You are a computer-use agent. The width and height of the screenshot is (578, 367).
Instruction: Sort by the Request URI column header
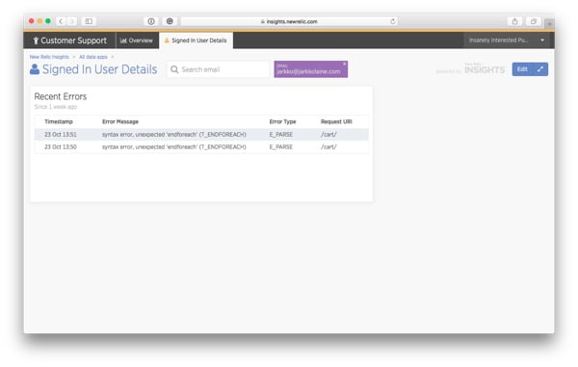tap(336, 121)
